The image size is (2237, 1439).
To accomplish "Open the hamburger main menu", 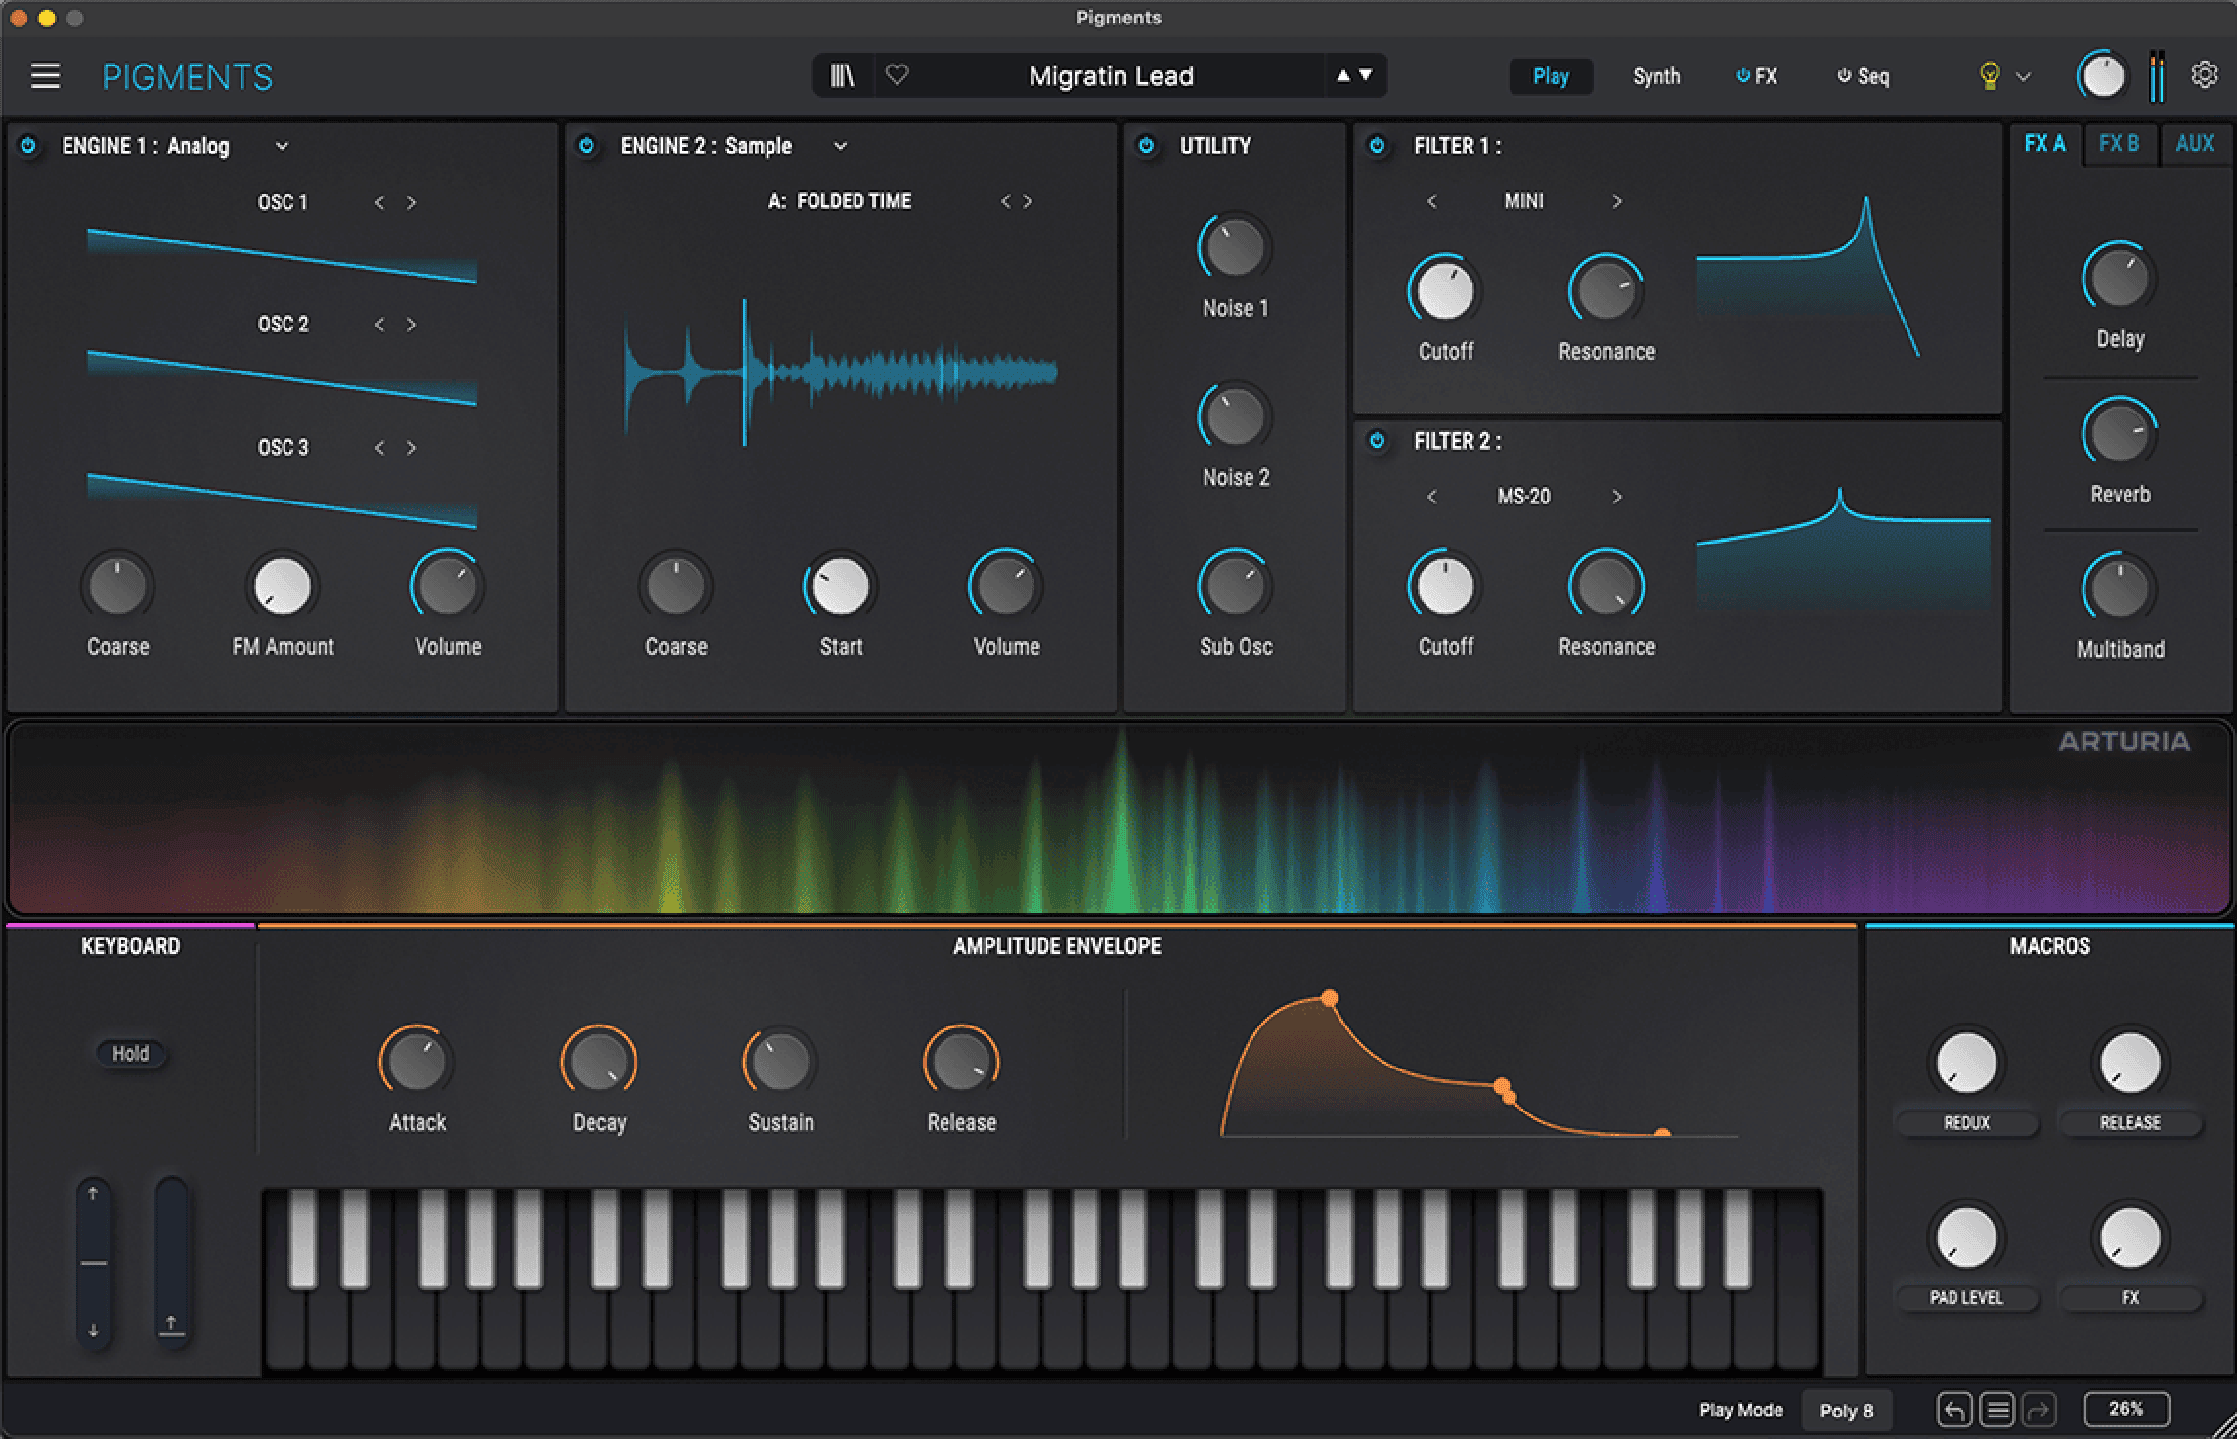I will coord(45,76).
